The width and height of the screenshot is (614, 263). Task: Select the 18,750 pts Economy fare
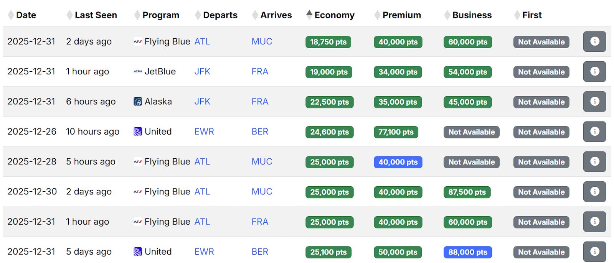[328, 42]
